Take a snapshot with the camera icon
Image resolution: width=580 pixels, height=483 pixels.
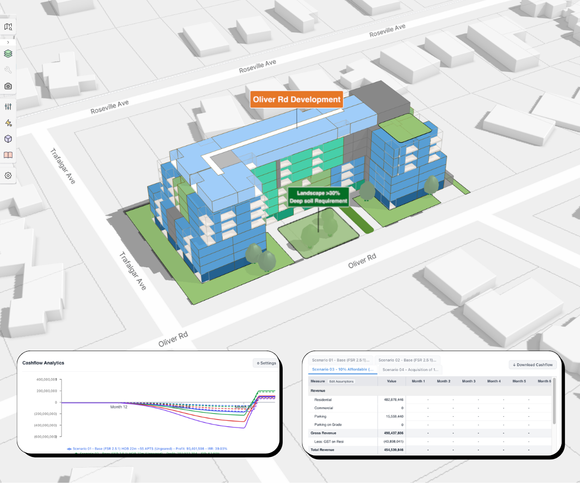pos(8,86)
